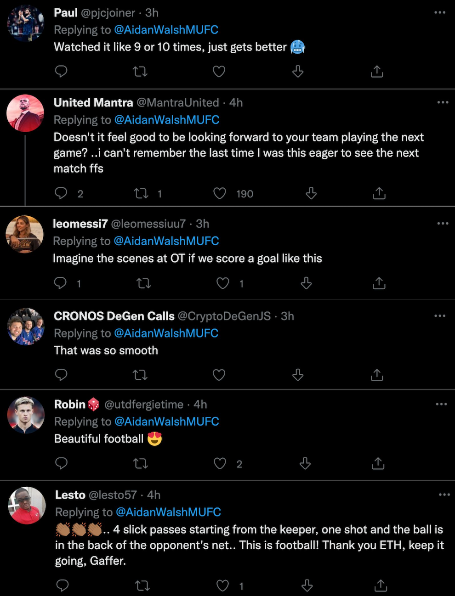Image resolution: width=455 pixels, height=596 pixels.
Task: Toggle like on United Mantra's tweet with 190 likes
Action: pos(220,193)
